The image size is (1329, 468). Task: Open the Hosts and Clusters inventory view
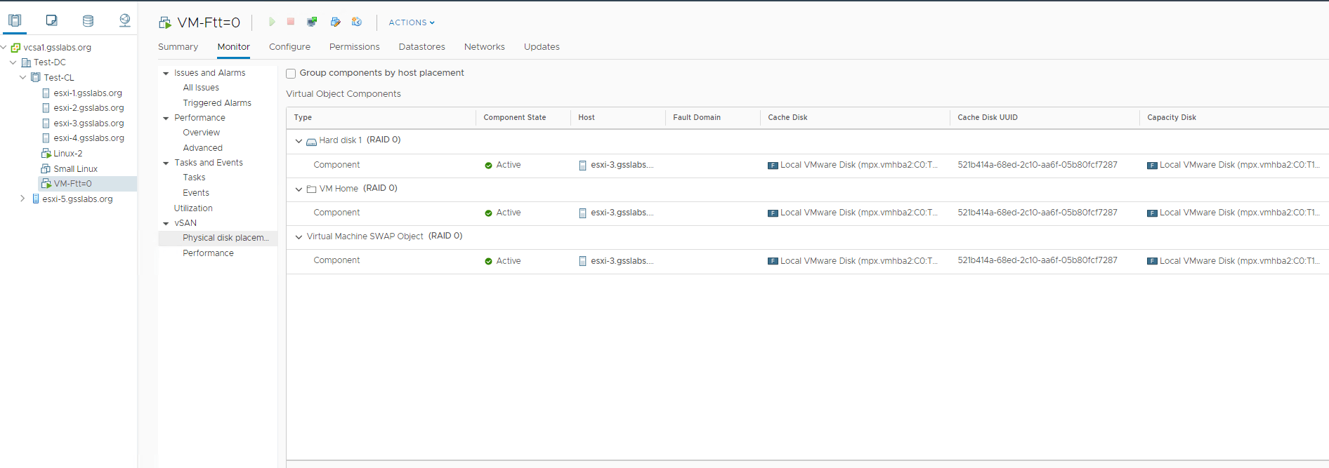(x=15, y=20)
